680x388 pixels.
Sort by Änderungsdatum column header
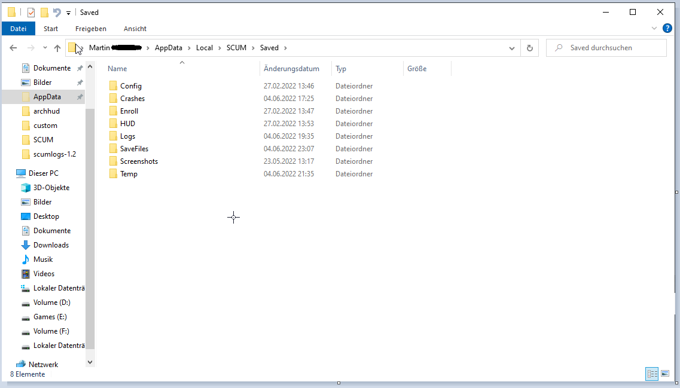click(291, 69)
